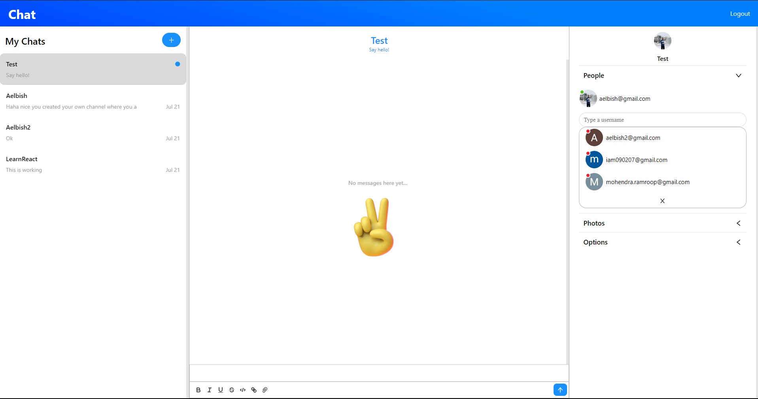Click the aelbish@gmail.com member name
Image resolution: width=758 pixels, height=399 pixels.
[x=624, y=99]
